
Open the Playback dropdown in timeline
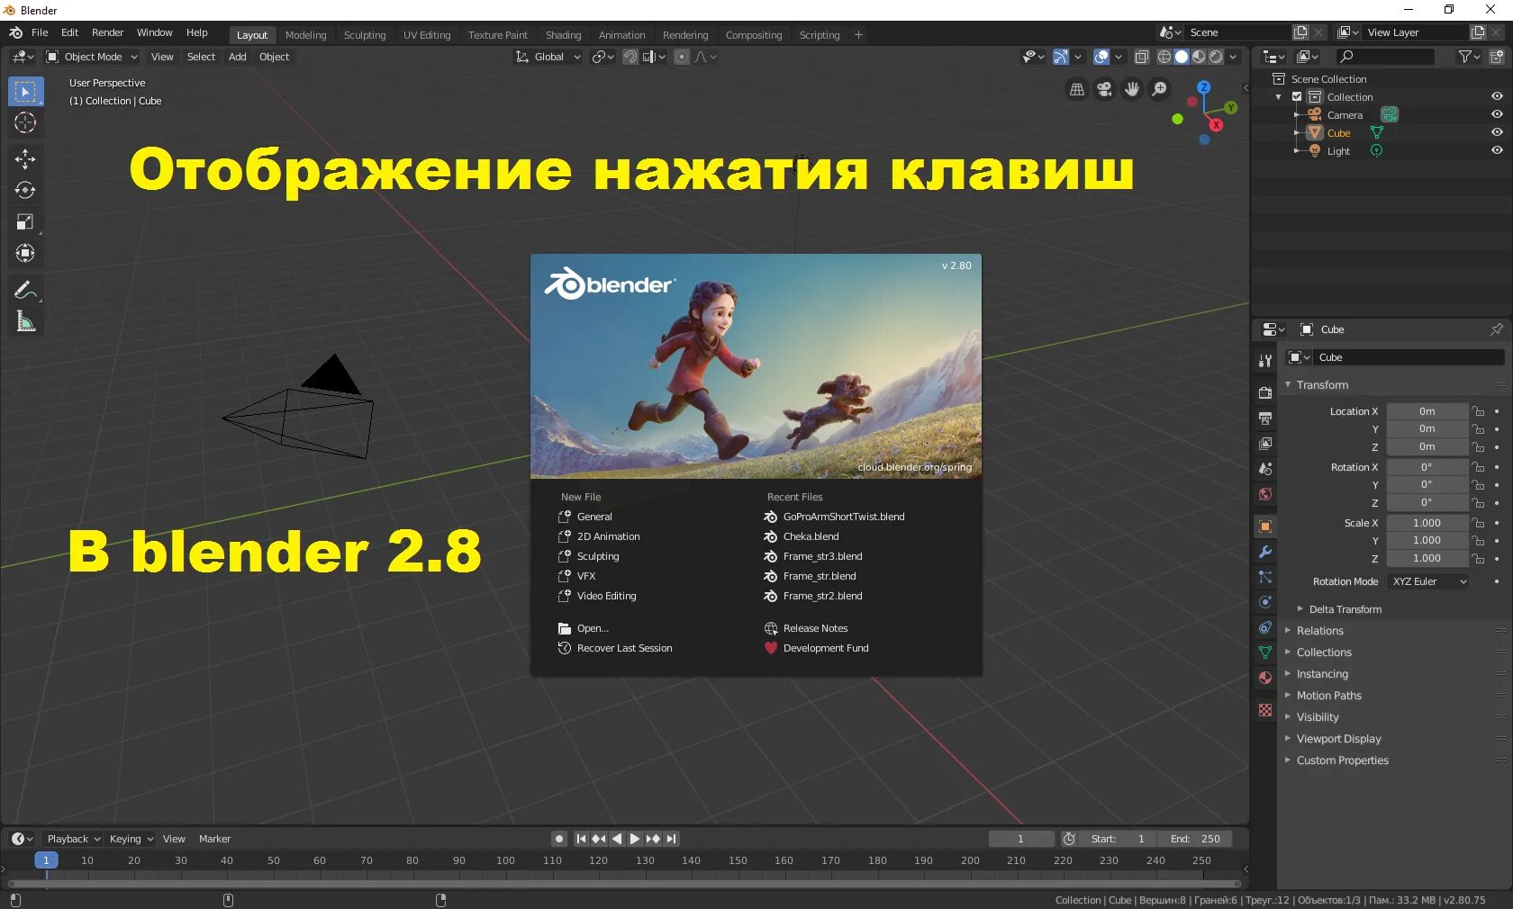73,839
